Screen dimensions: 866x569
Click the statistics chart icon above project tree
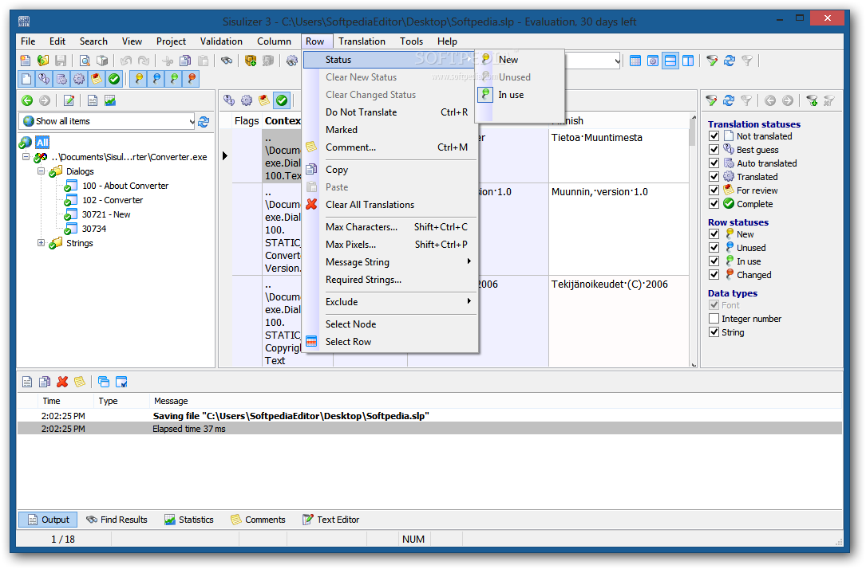(x=110, y=100)
